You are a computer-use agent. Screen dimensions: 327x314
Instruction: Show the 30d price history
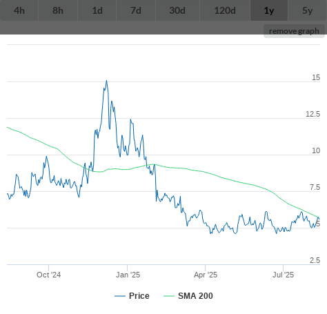coord(177,10)
